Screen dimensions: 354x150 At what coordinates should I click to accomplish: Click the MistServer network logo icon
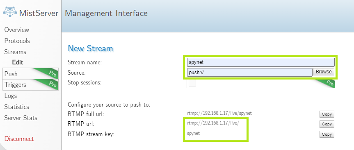tap(10, 12)
